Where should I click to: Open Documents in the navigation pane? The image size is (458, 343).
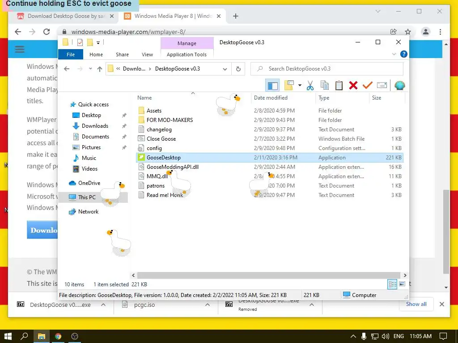pyautogui.click(x=95, y=137)
